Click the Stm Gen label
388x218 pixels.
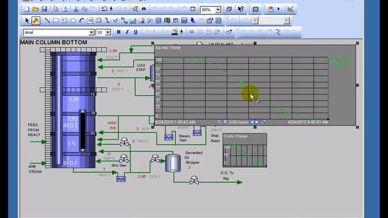pyautogui.click(x=119, y=165)
